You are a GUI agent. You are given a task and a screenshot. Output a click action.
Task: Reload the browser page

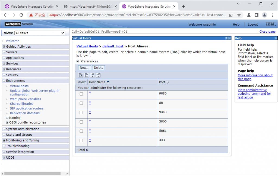tap(21, 15)
